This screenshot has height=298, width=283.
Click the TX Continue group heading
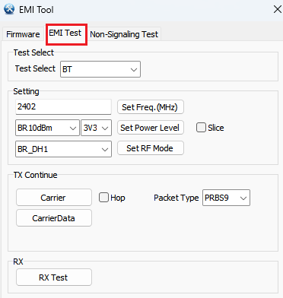click(x=35, y=175)
